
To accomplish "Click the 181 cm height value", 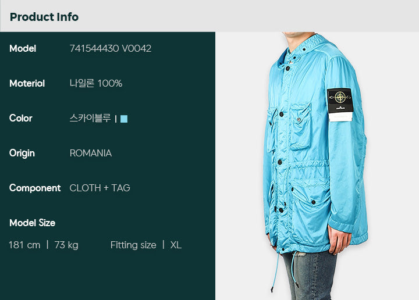I will (24, 245).
